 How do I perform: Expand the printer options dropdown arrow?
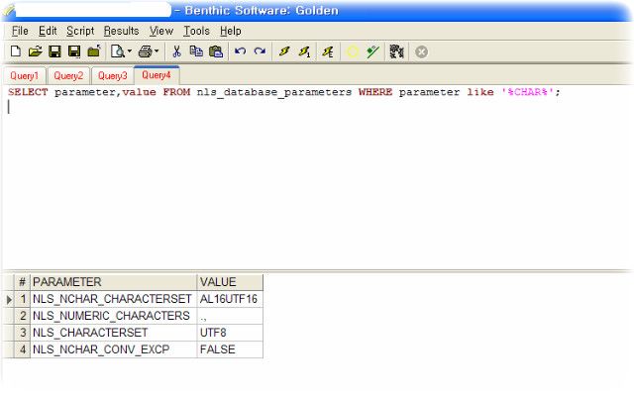click(x=157, y=51)
